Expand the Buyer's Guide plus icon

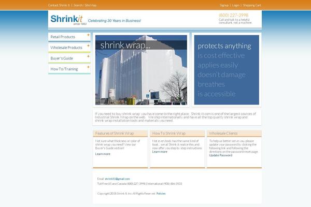click(x=88, y=56)
